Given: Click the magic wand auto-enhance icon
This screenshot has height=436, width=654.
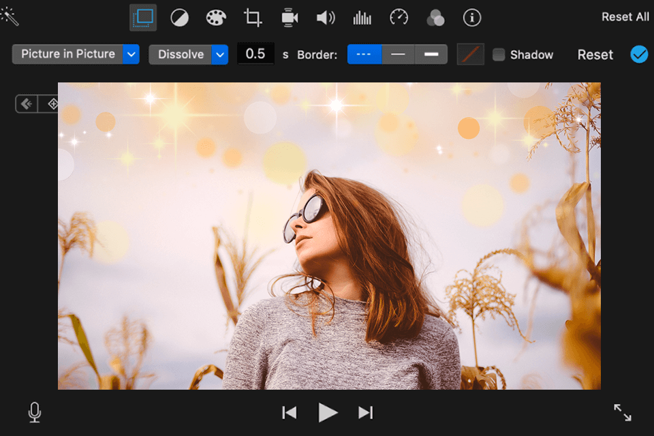Looking at the screenshot, I should click(9, 16).
